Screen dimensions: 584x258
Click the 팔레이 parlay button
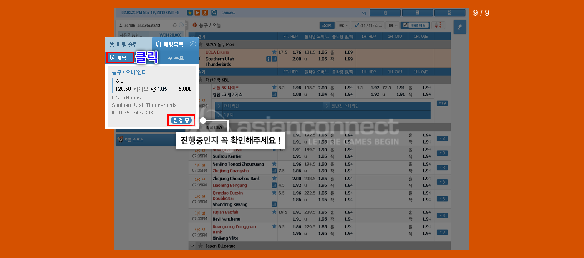326,25
